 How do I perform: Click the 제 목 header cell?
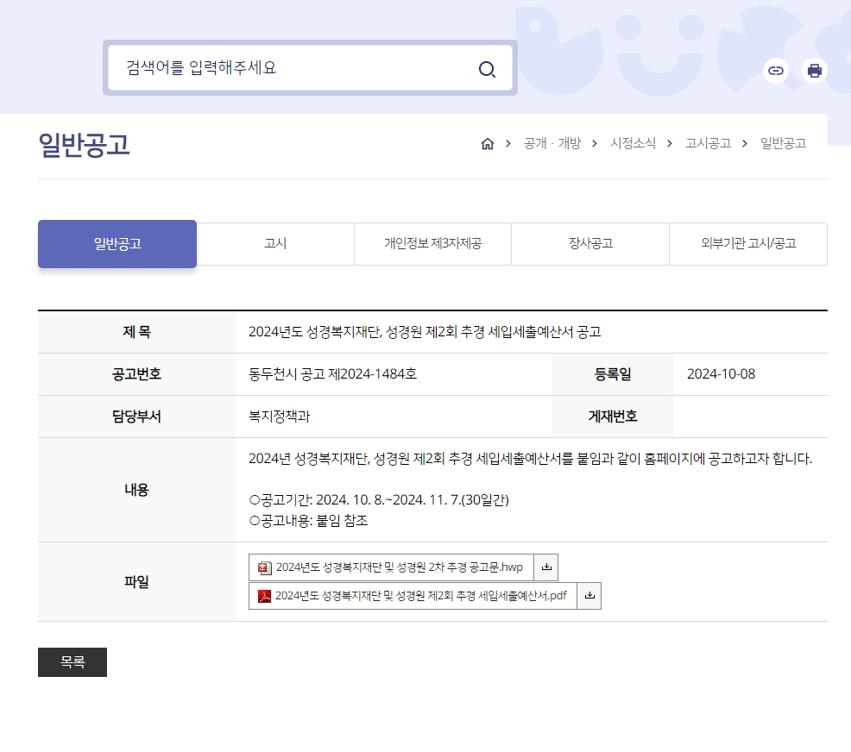[136, 332]
